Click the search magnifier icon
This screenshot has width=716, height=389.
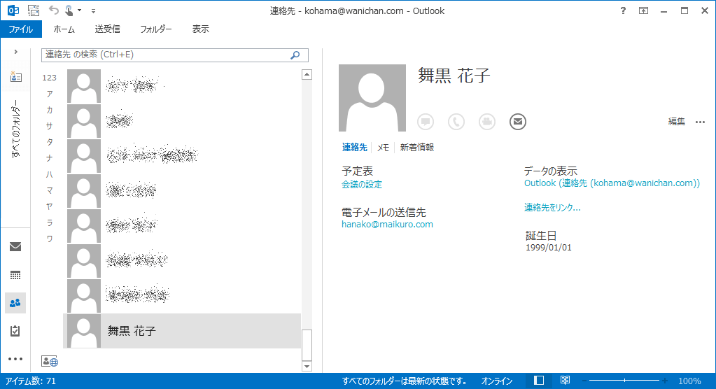tap(295, 55)
